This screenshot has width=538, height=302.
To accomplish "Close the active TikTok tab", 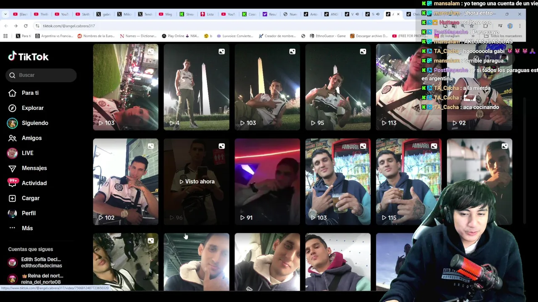I will 398,14.
